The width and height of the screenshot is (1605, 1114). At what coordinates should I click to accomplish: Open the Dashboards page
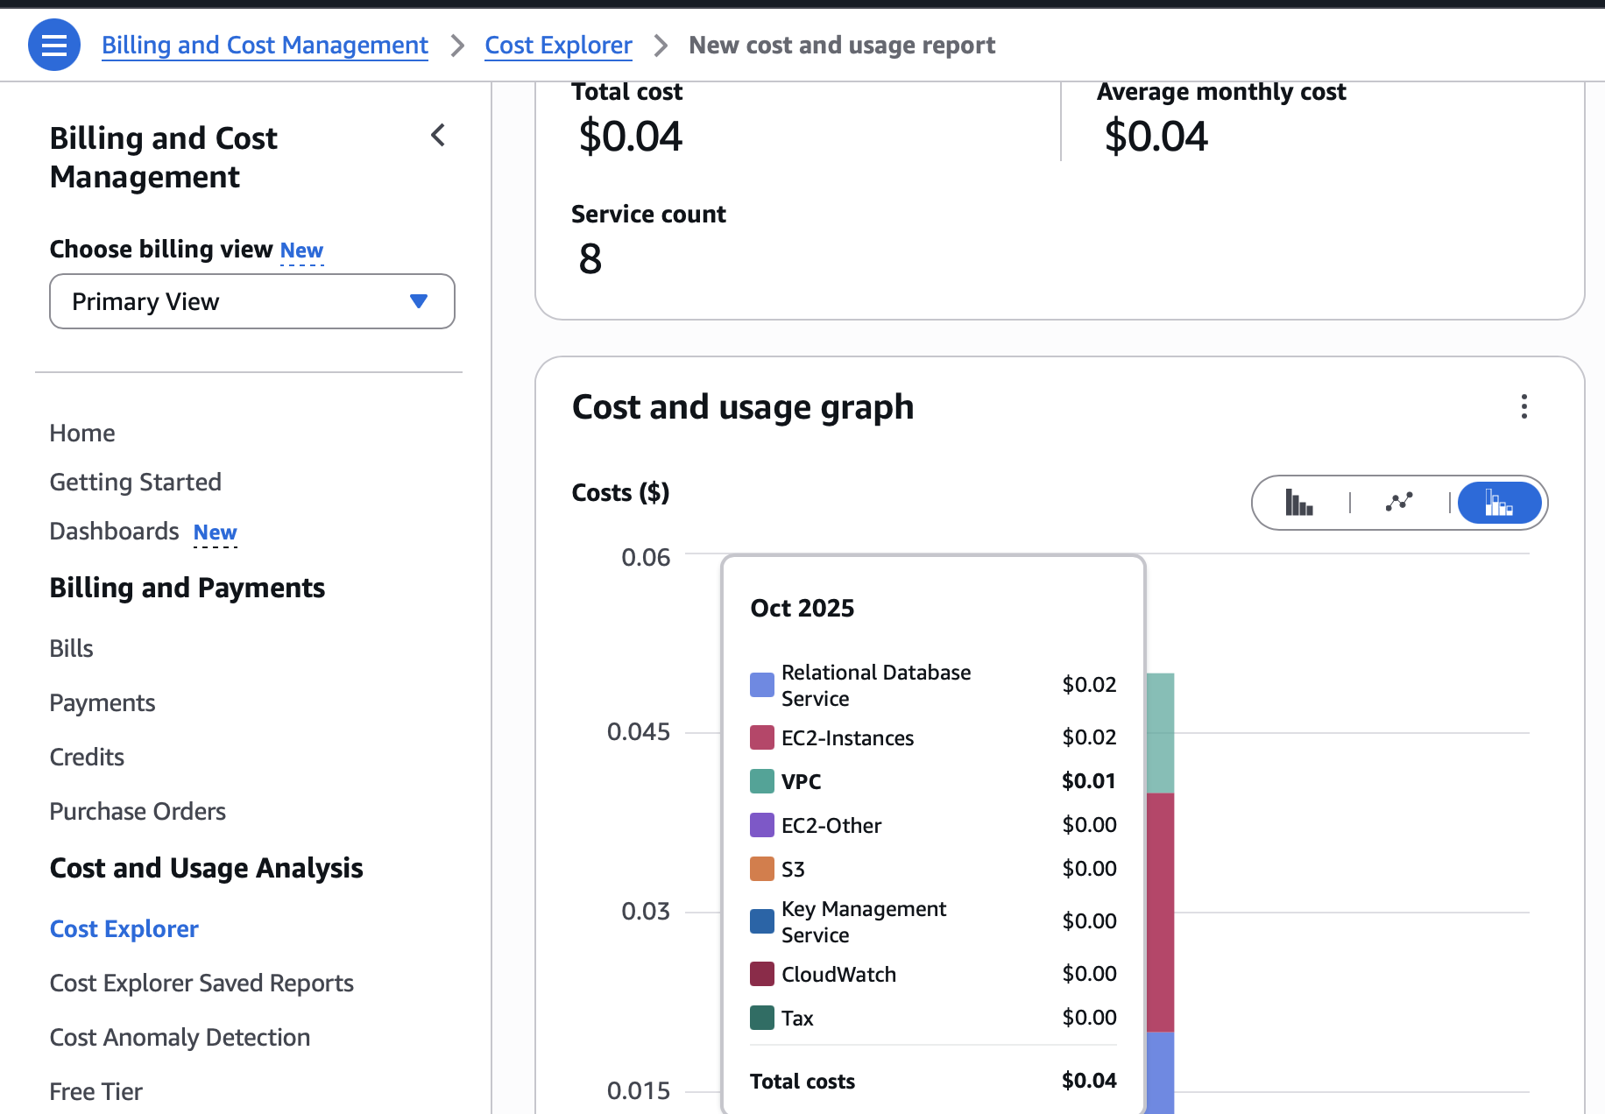(114, 531)
